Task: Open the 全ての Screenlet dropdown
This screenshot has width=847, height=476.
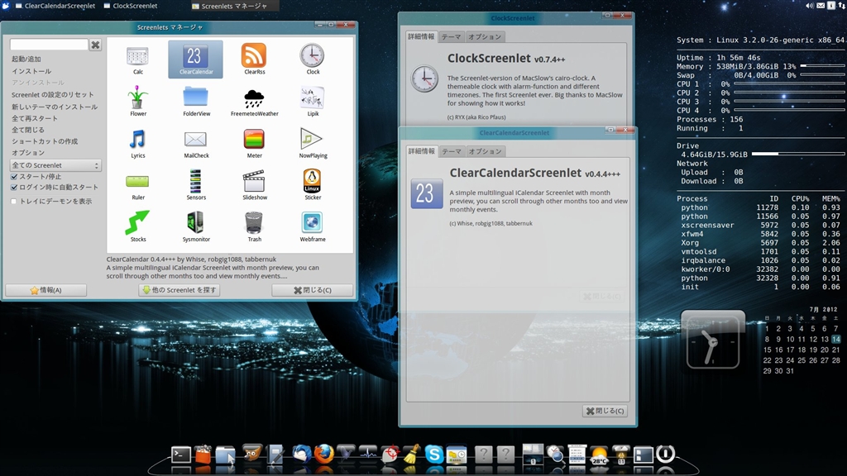Action: pyautogui.click(x=55, y=165)
